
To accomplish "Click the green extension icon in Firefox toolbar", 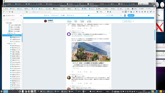I will [145, 12].
